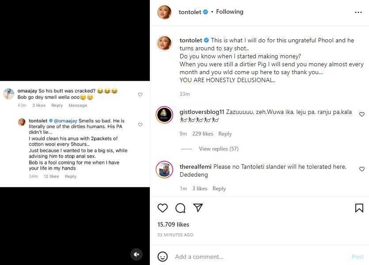Reply to the gistloversblog11 comment
This screenshot has width=369, height=265.
point(225,134)
